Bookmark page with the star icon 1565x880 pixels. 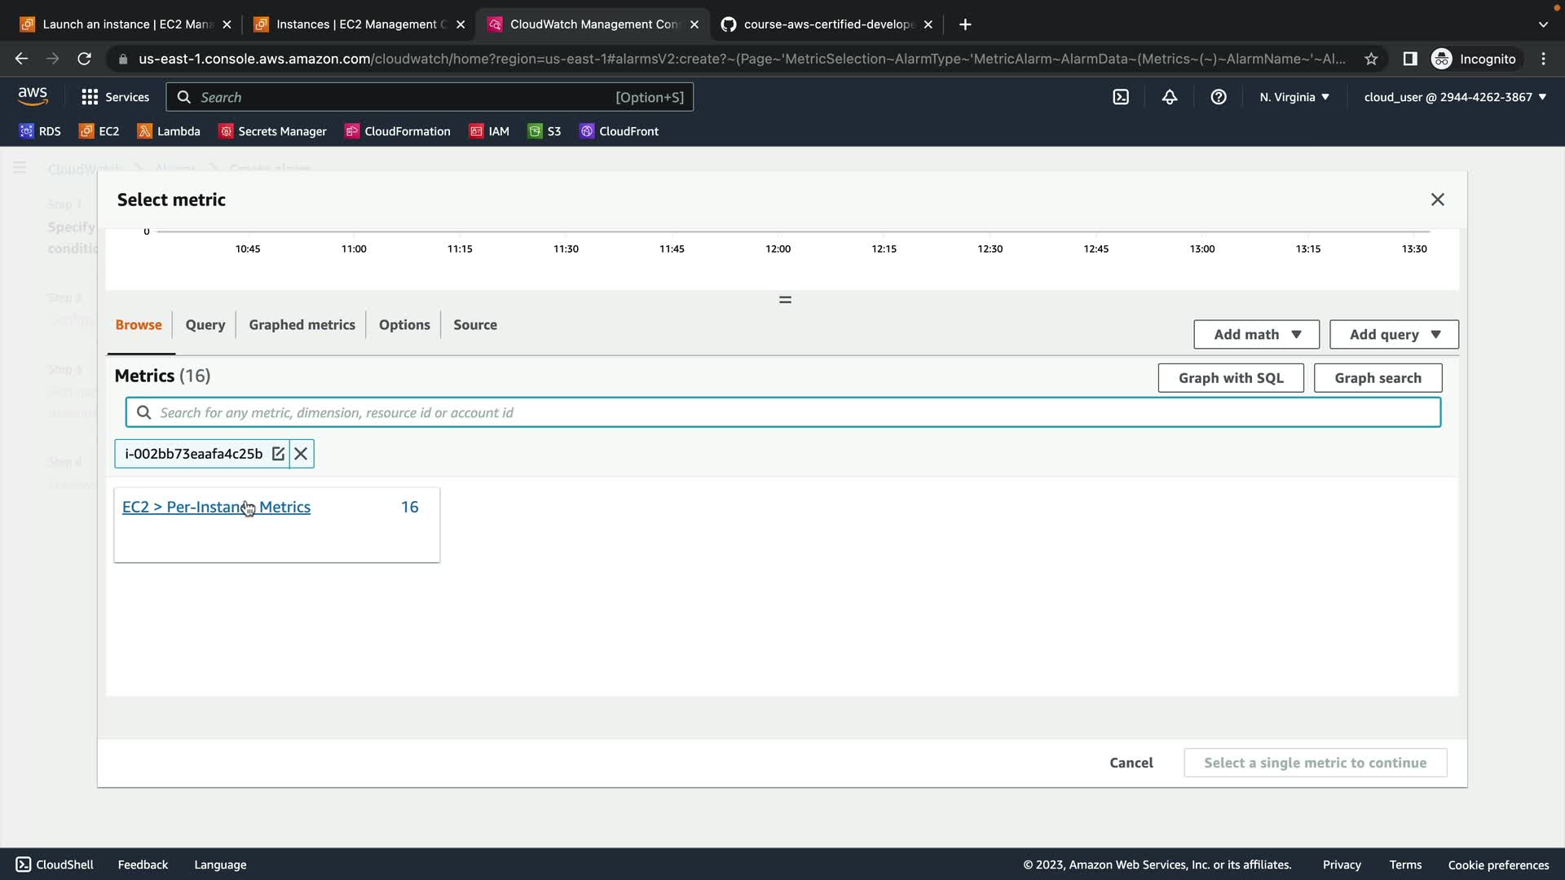tap(1371, 59)
